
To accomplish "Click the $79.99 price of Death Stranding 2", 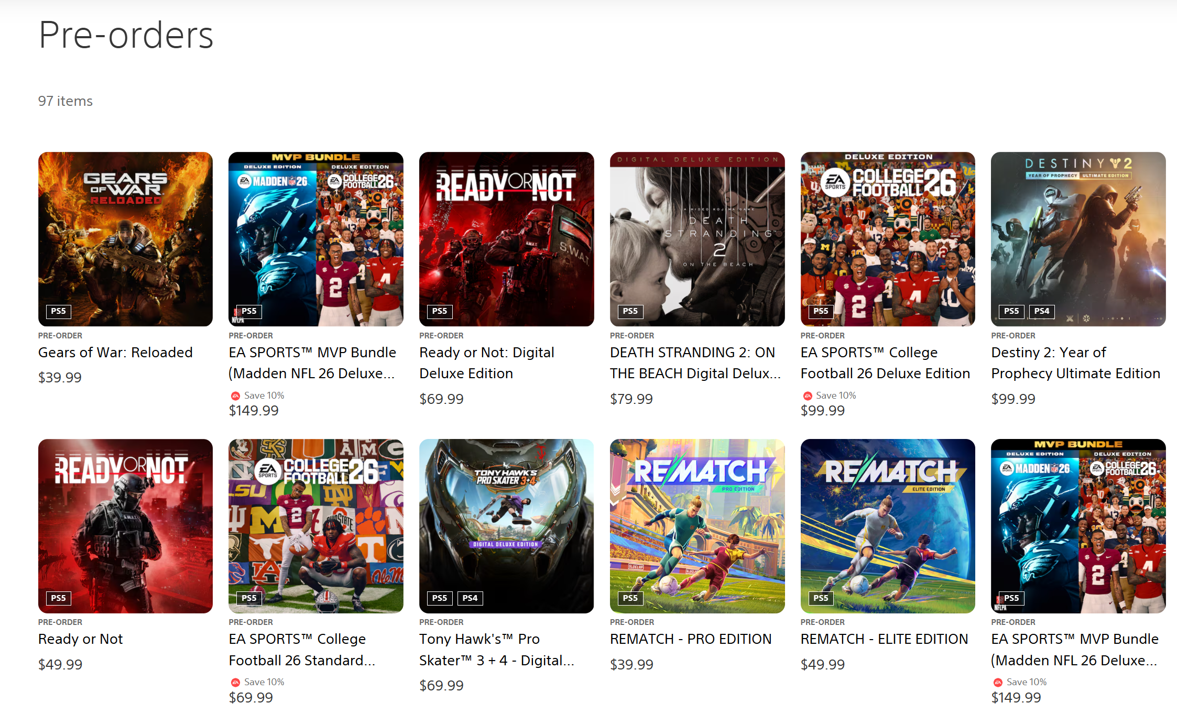I will point(631,399).
